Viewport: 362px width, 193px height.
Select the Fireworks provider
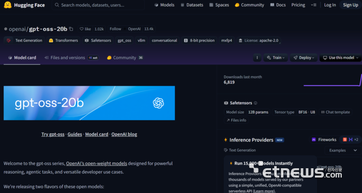(324, 139)
